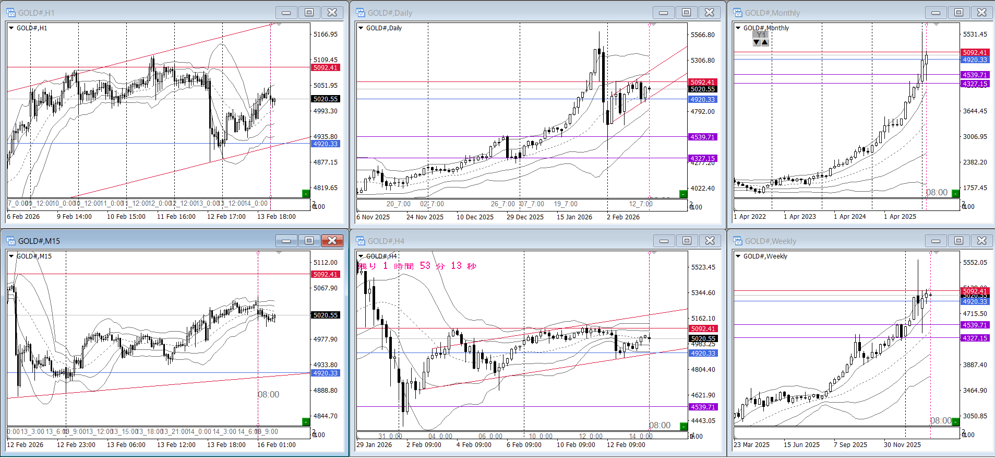Click the chart icon in GOLD#,Daily title bar

click(x=360, y=13)
